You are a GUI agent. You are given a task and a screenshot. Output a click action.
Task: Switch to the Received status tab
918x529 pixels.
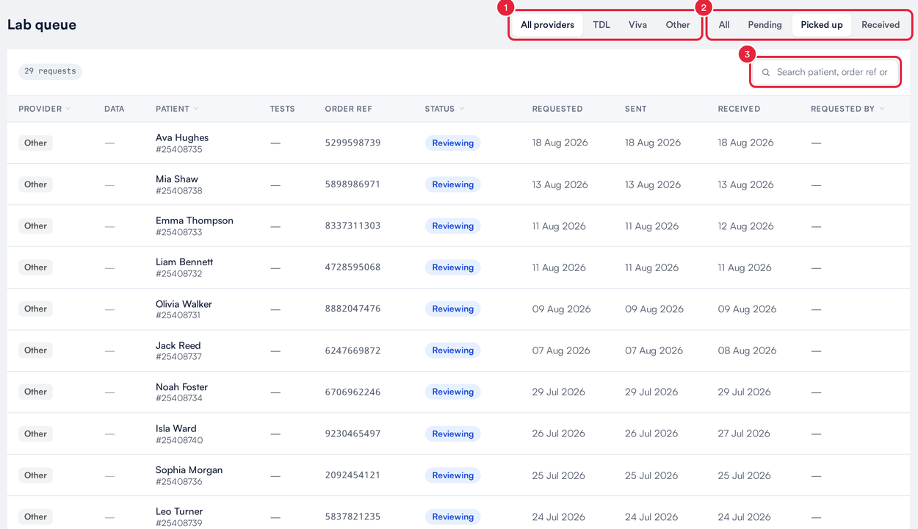pyautogui.click(x=881, y=25)
